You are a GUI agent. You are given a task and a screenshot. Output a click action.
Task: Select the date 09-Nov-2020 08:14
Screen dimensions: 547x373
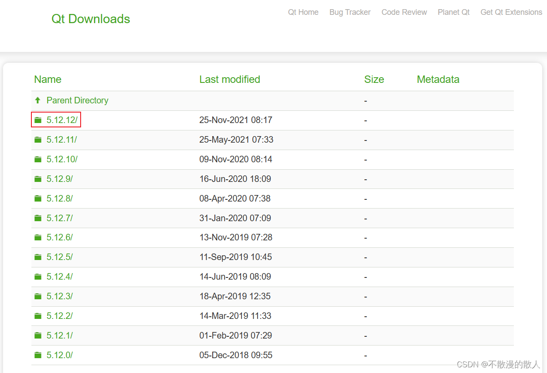tap(236, 159)
